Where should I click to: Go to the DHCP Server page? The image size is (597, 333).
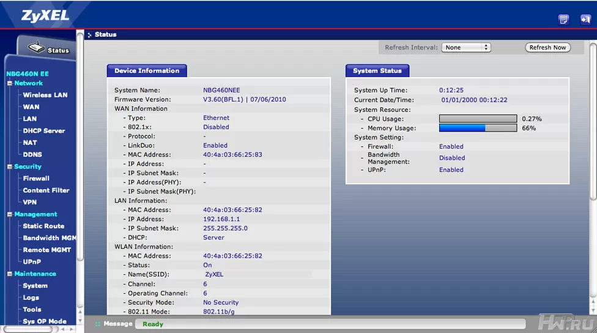tap(43, 130)
